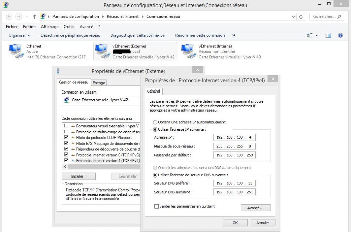Refresh the address bar location

tap(301, 16)
